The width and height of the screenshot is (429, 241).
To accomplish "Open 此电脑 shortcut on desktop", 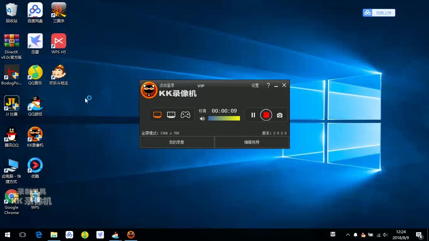I will coord(11,171).
